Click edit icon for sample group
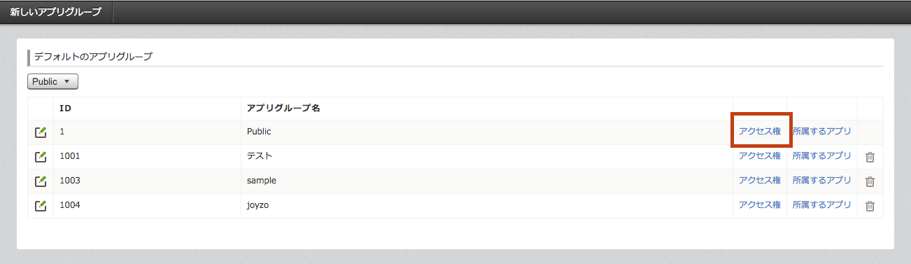The width and height of the screenshot is (911, 264). click(41, 181)
